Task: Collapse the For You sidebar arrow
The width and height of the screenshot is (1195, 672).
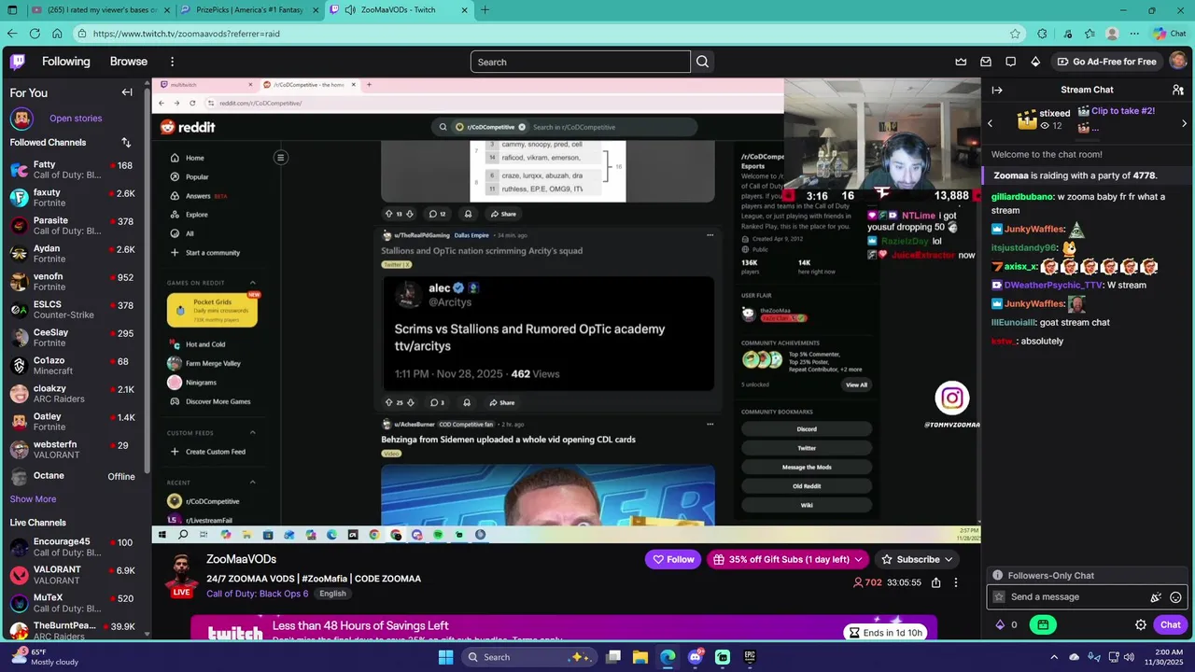Action: (127, 92)
